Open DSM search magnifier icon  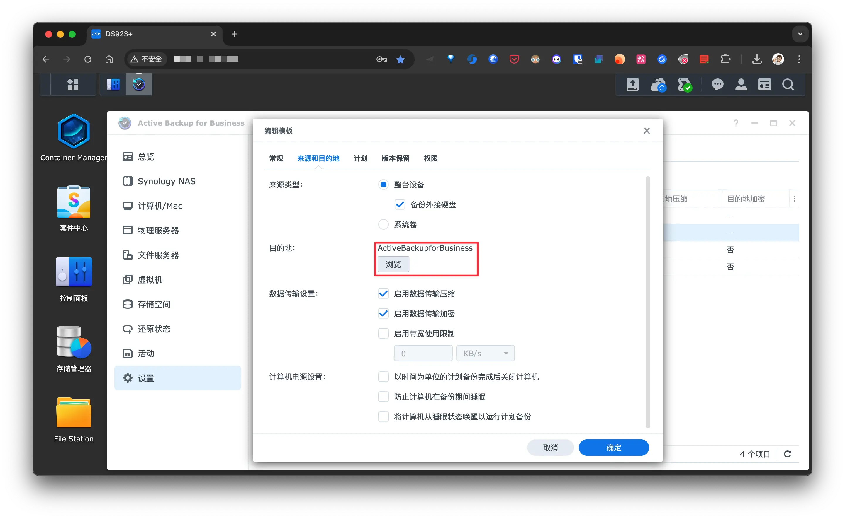788,84
